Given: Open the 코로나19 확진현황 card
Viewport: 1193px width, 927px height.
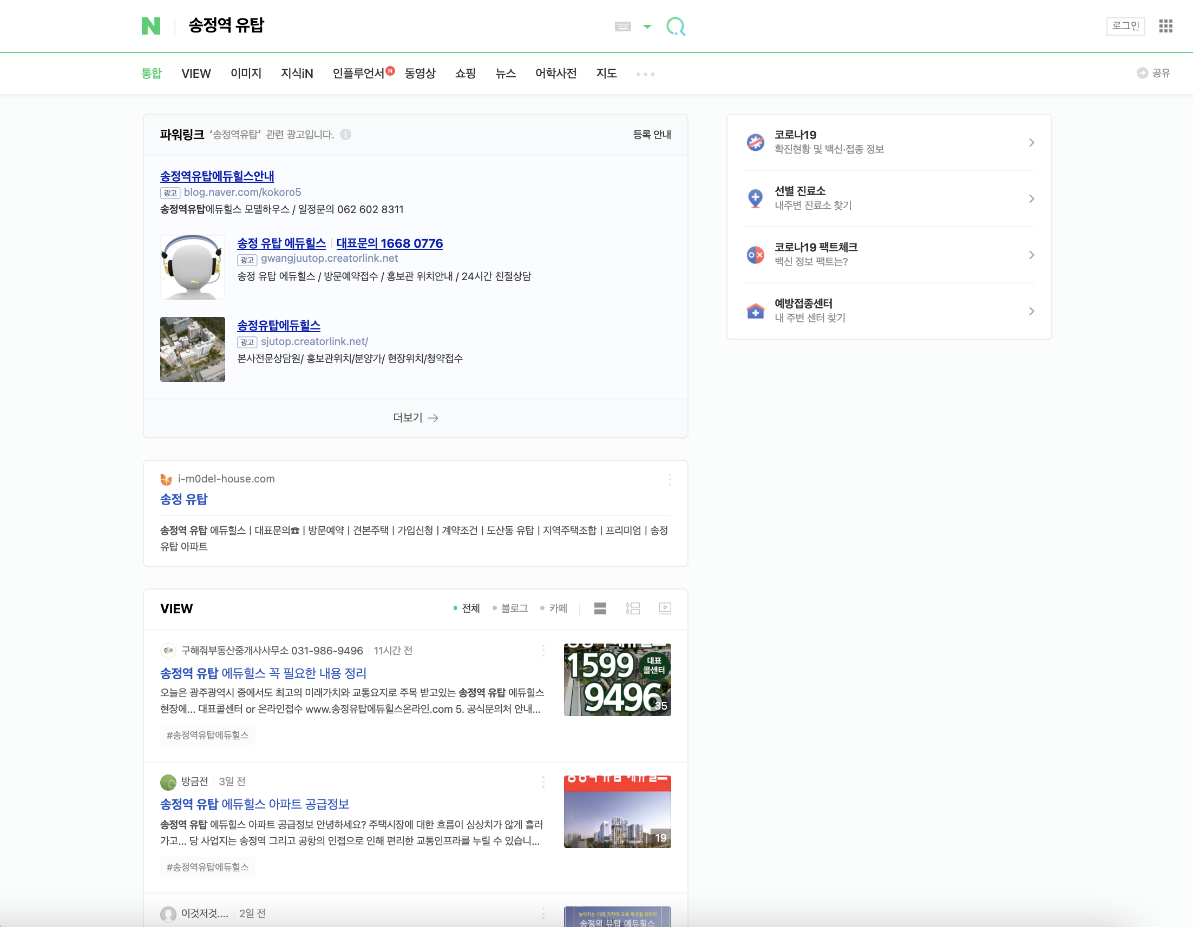Looking at the screenshot, I should (x=889, y=142).
